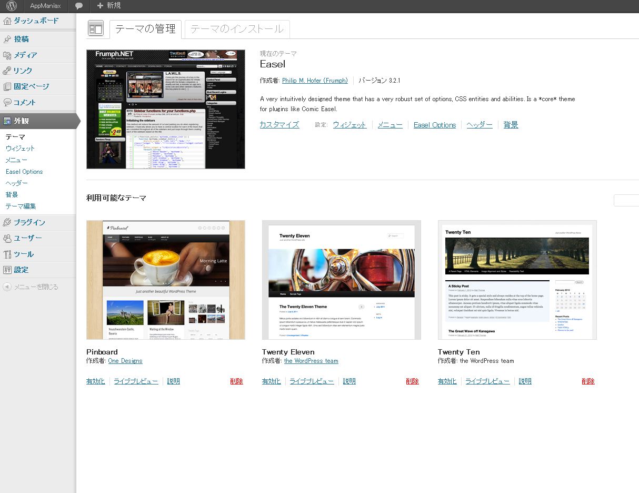Click 新規 in the admin bar
Image resolution: width=639 pixels, height=493 pixels.
click(114, 6)
